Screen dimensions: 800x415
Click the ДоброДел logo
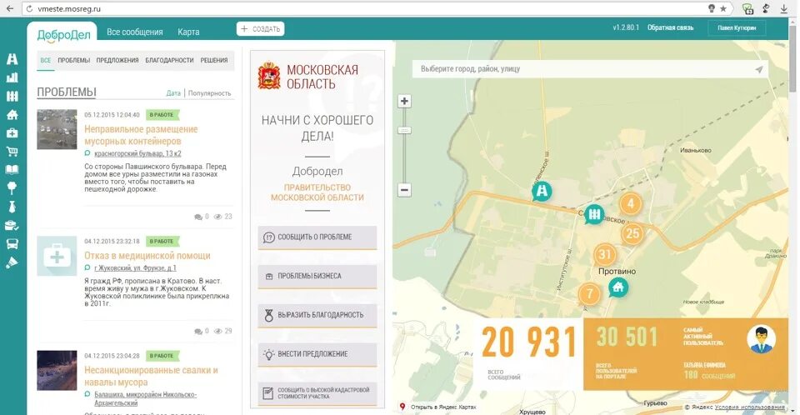point(63,35)
